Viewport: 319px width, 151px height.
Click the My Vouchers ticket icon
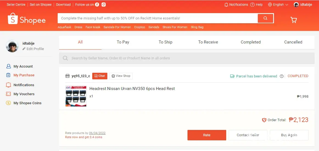[8, 94]
